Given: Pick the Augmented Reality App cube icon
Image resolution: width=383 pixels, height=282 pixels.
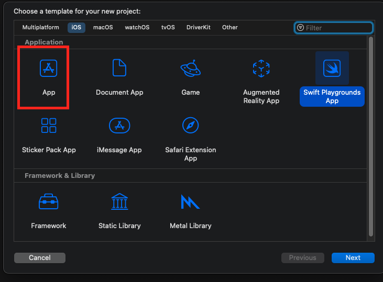Looking at the screenshot, I should 261,69.
